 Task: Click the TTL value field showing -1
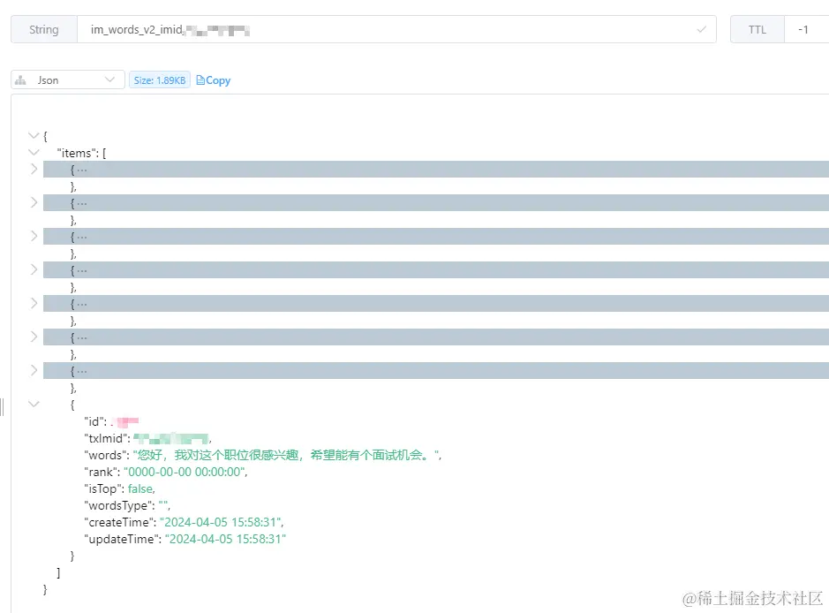(806, 30)
